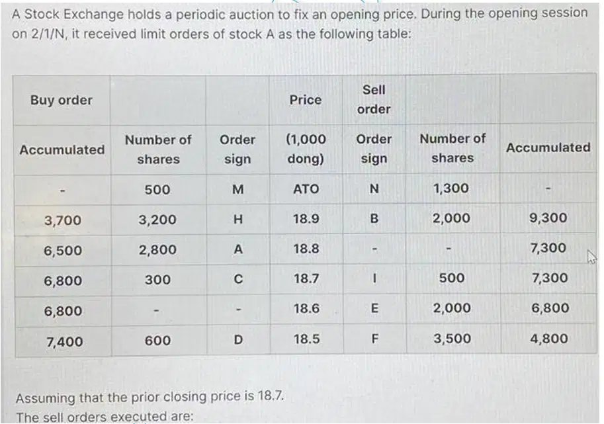Select sell order sign F
Viewport: 604px width, 424px height.
click(374, 339)
